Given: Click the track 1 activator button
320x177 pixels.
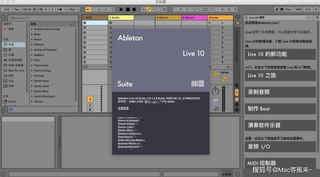Looking at the screenshot, I should 90,99.
